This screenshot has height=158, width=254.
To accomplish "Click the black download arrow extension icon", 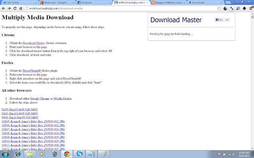I will coord(244,9).
